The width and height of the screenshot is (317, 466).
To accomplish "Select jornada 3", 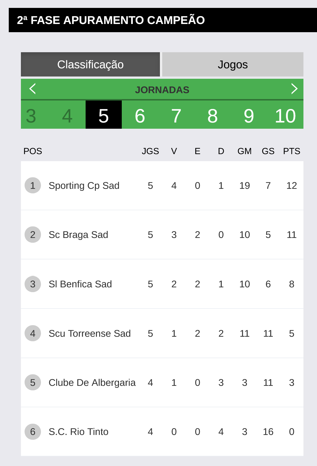I will [x=31, y=116].
